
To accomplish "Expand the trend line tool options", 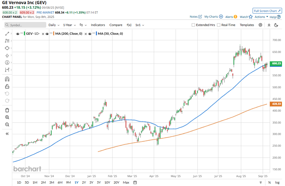I will pos(11,34).
